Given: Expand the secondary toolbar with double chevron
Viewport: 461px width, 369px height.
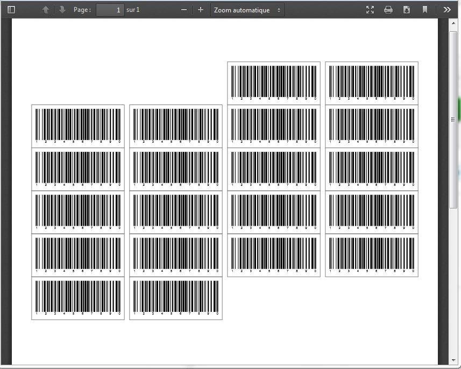Looking at the screenshot, I should (447, 9).
